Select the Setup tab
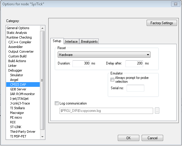 pyautogui.click(x=57, y=41)
